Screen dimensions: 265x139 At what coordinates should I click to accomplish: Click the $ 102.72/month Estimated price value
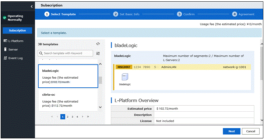click(x=167, y=109)
